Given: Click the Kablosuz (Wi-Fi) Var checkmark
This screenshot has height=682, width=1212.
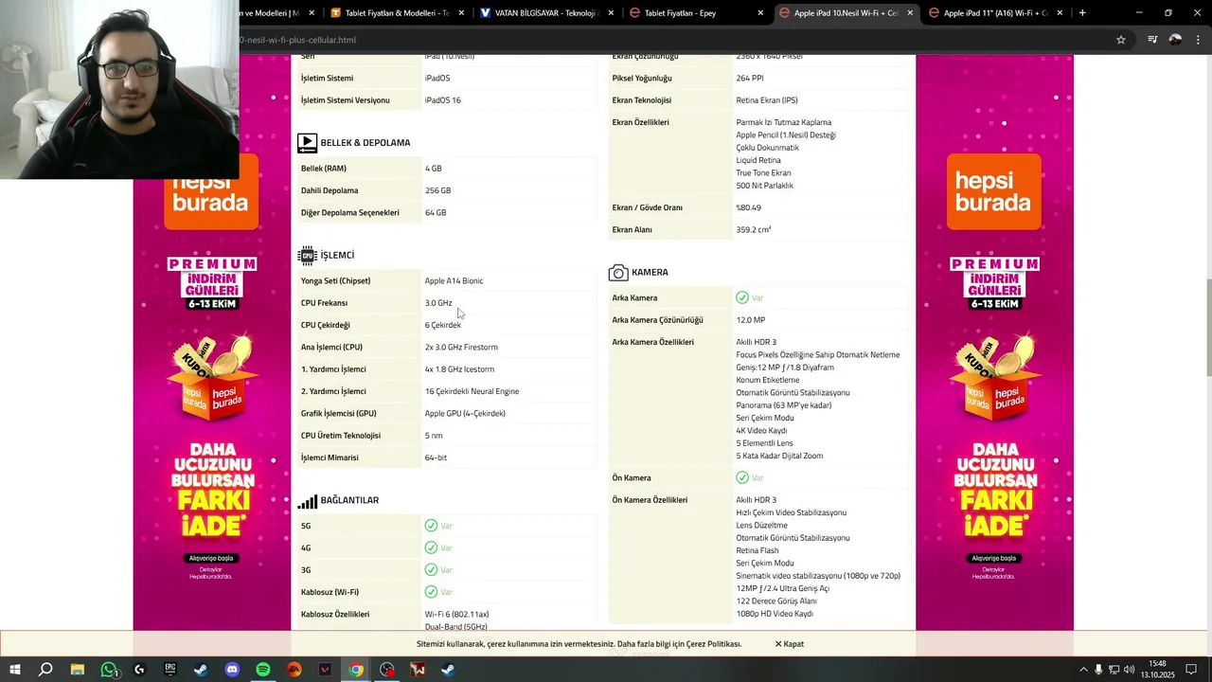Looking at the screenshot, I should 431,592.
